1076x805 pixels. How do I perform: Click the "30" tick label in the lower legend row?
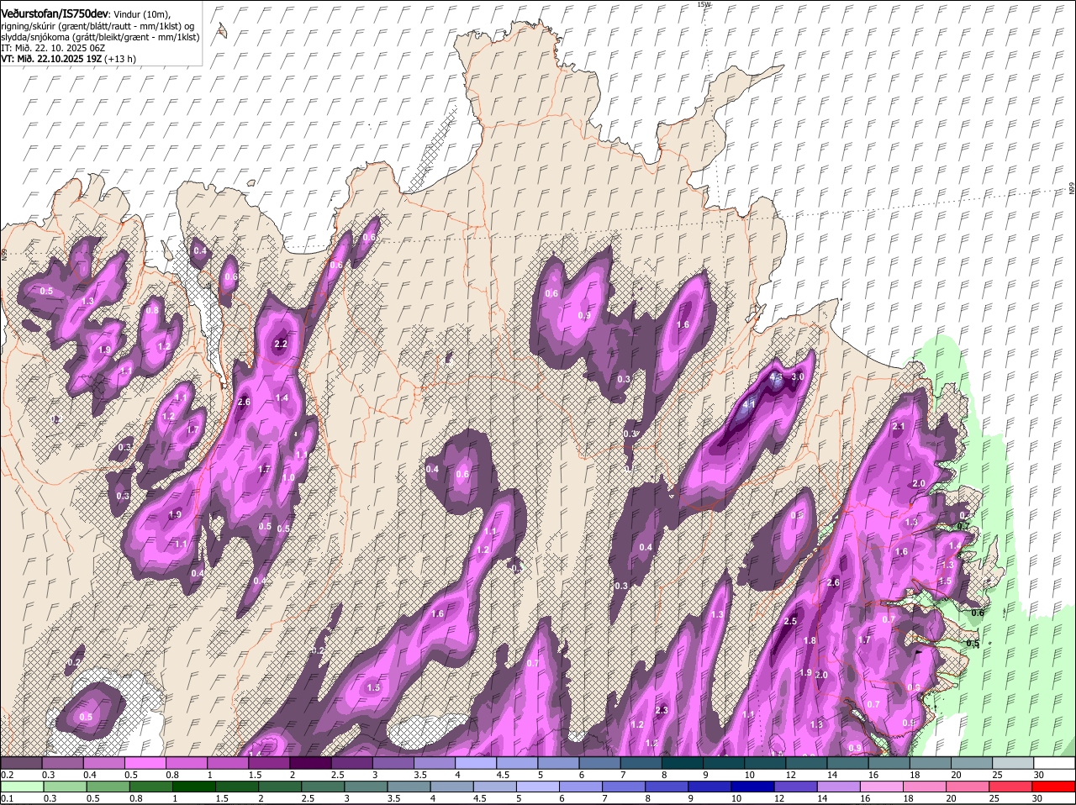(1036, 798)
